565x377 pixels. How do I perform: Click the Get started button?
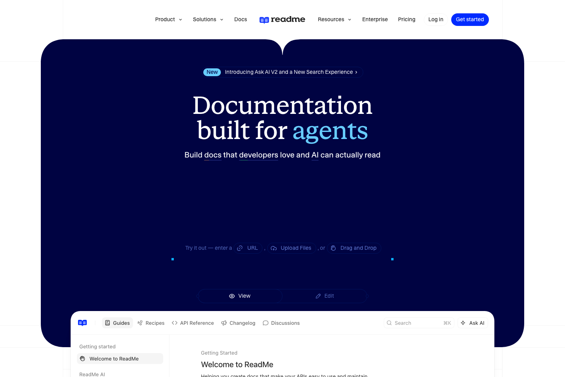[x=470, y=20]
